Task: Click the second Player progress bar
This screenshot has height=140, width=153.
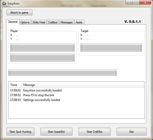Action: 42,57
